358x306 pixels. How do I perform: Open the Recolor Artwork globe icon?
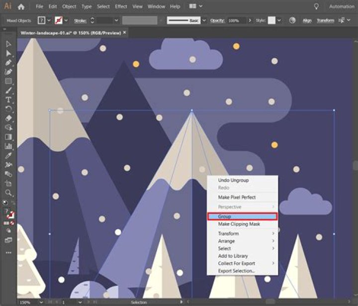292,20
